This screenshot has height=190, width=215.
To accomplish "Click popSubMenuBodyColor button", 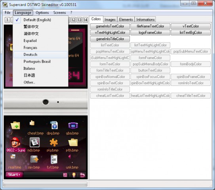I will pyautogui.click(x=150, y=64).
